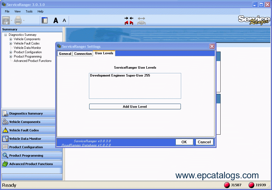Viewport: 272px width, 190px height.
Task: Select the User Levels tab
Action: point(104,53)
